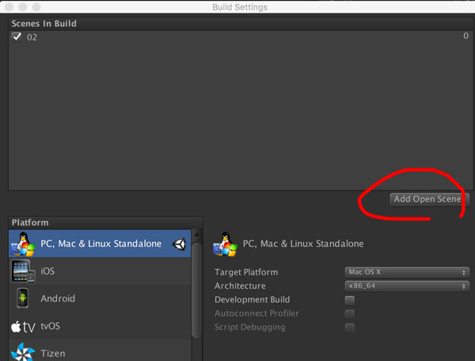475x361 pixels.
Task: Click the iOS devices icon
Action: [x=23, y=272]
